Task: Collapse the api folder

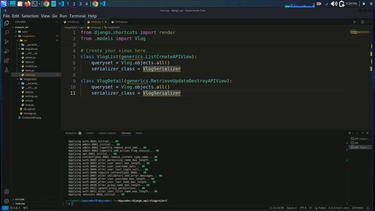Action: 25,40
